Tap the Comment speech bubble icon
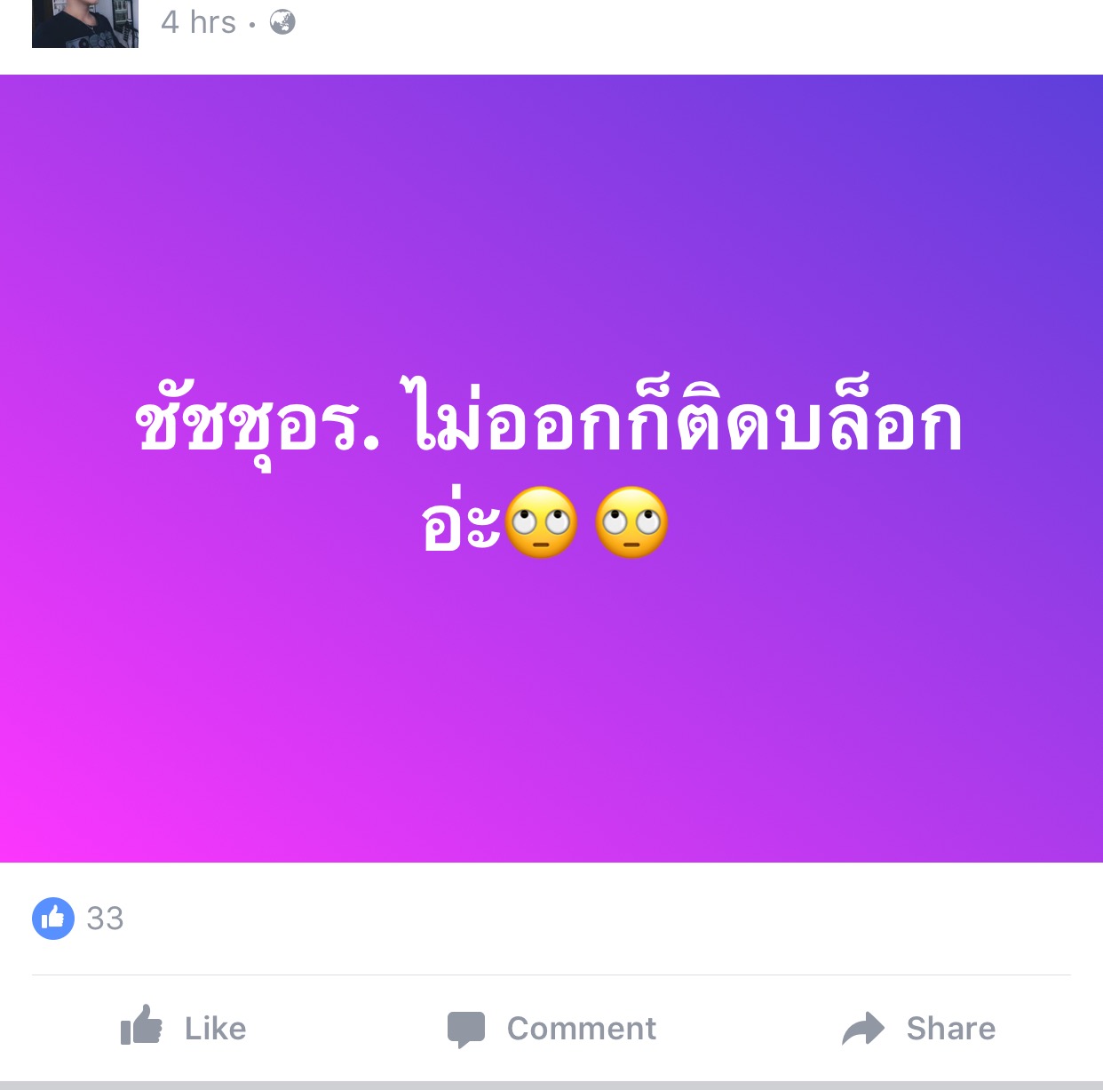The height and width of the screenshot is (1090, 1103). (466, 1029)
